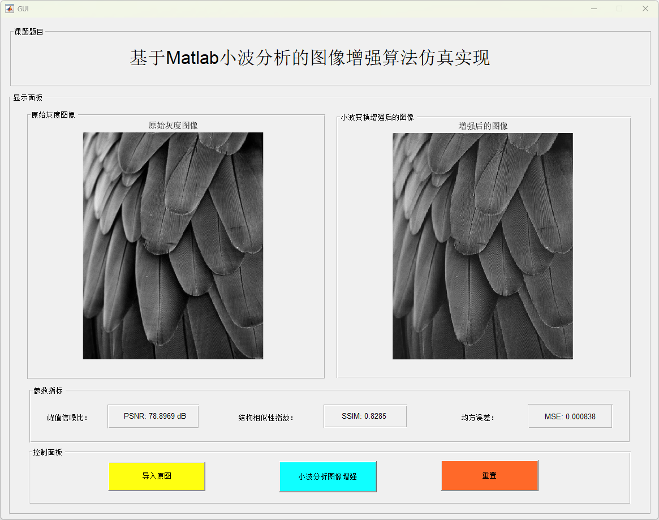Click the original grayscale feather image

pyautogui.click(x=173, y=246)
